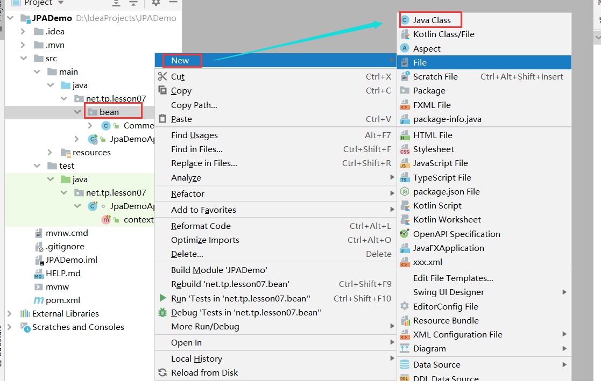This screenshot has height=381, width=601.
Task: Select the JPADemo.iml file
Action: tap(72, 260)
